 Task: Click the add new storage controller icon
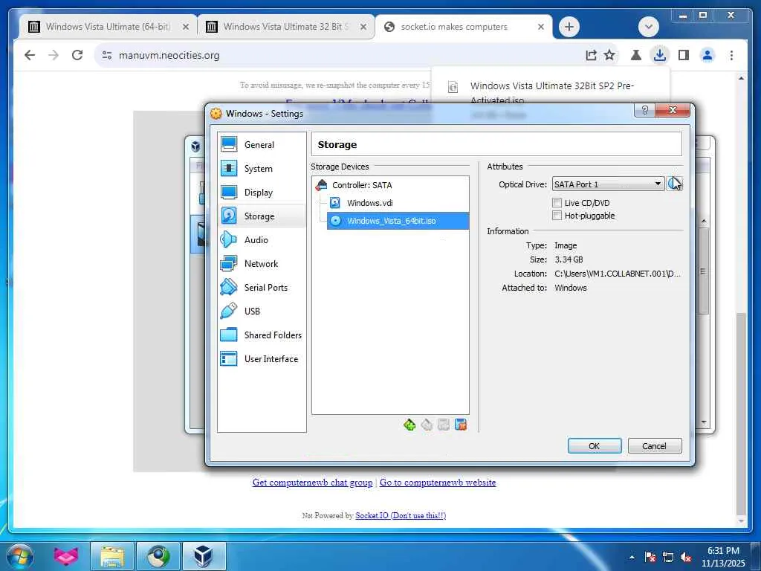[409, 425]
